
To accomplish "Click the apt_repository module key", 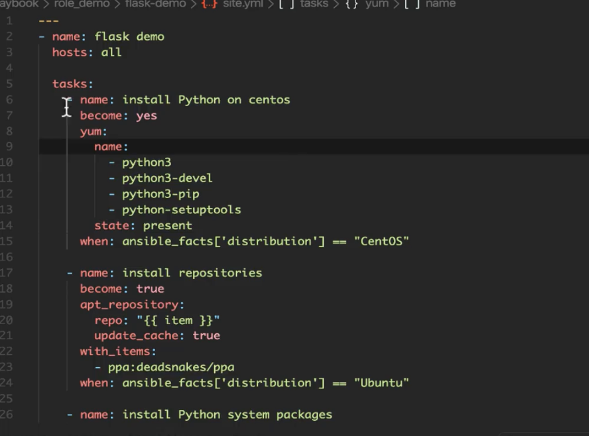I will (x=131, y=305).
